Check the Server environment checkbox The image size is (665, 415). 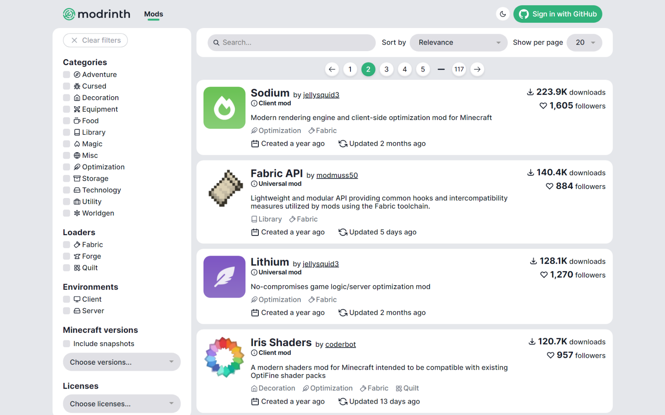[x=67, y=311]
